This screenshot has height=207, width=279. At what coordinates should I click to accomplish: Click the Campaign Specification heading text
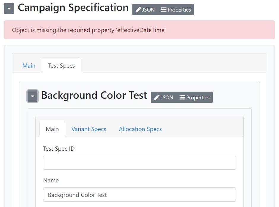pos(73,8)
